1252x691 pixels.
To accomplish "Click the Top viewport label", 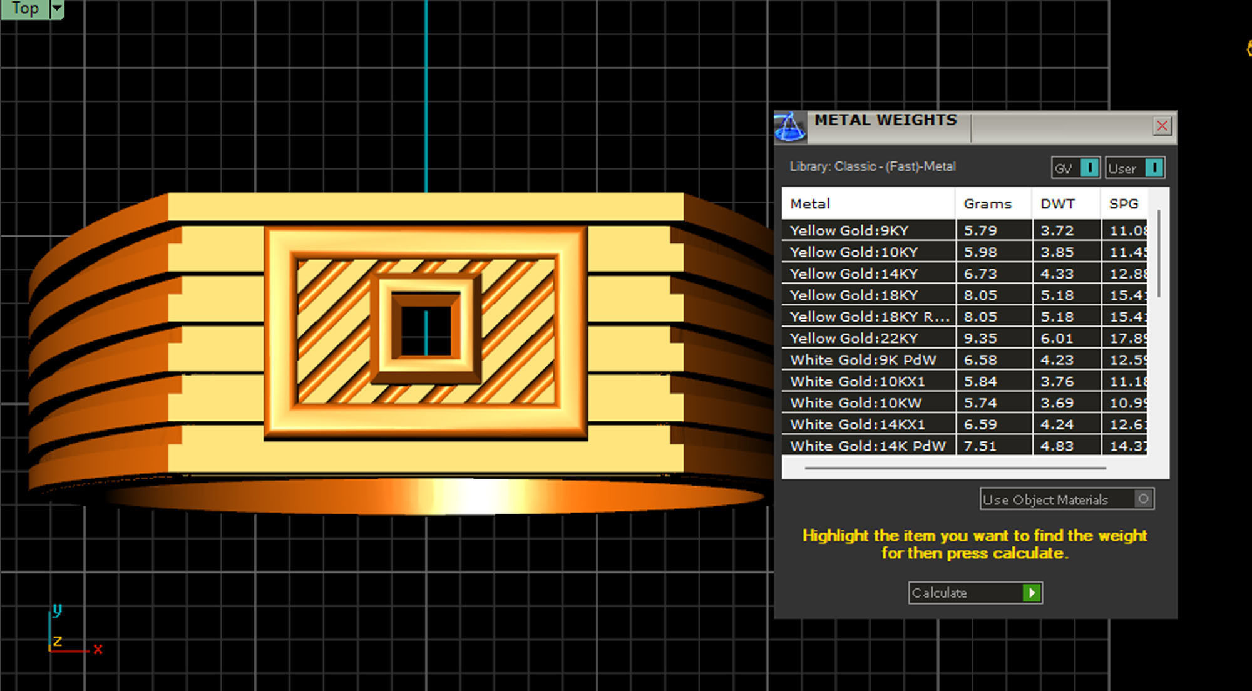I will tap(25, 9).
